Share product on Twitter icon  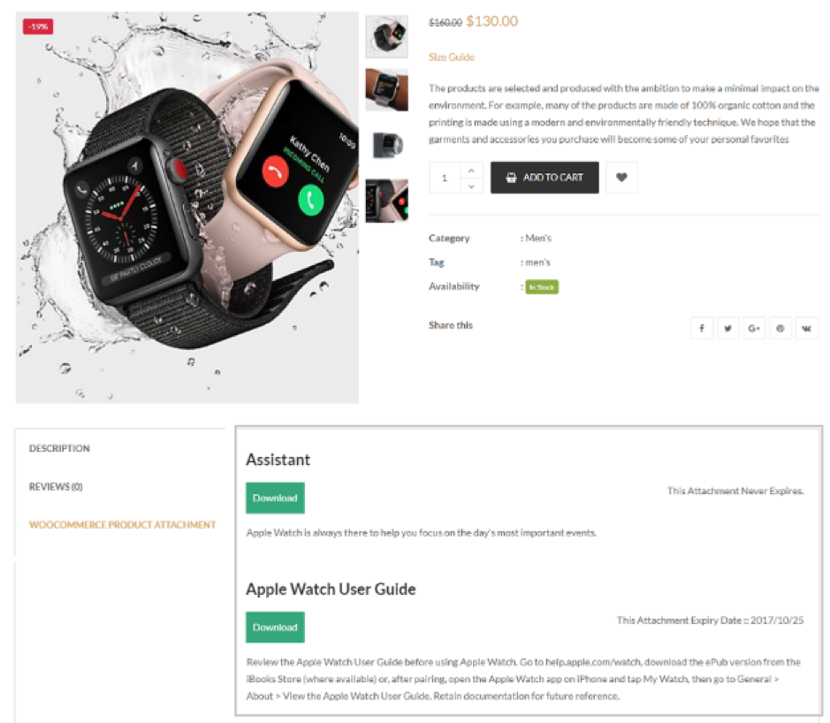click(727, 328)
